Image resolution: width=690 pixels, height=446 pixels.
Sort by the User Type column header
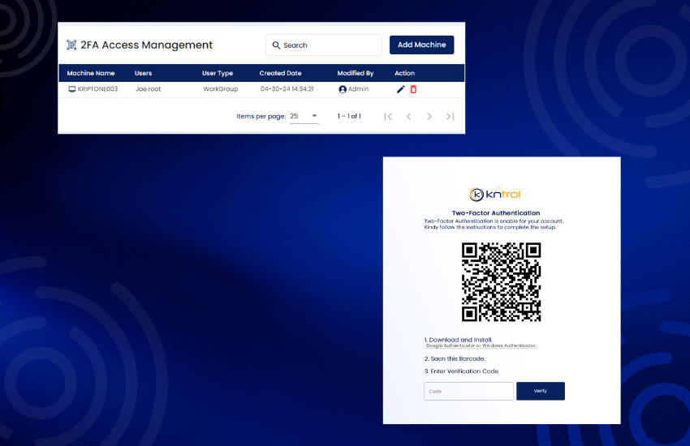(x=218, y=73)
